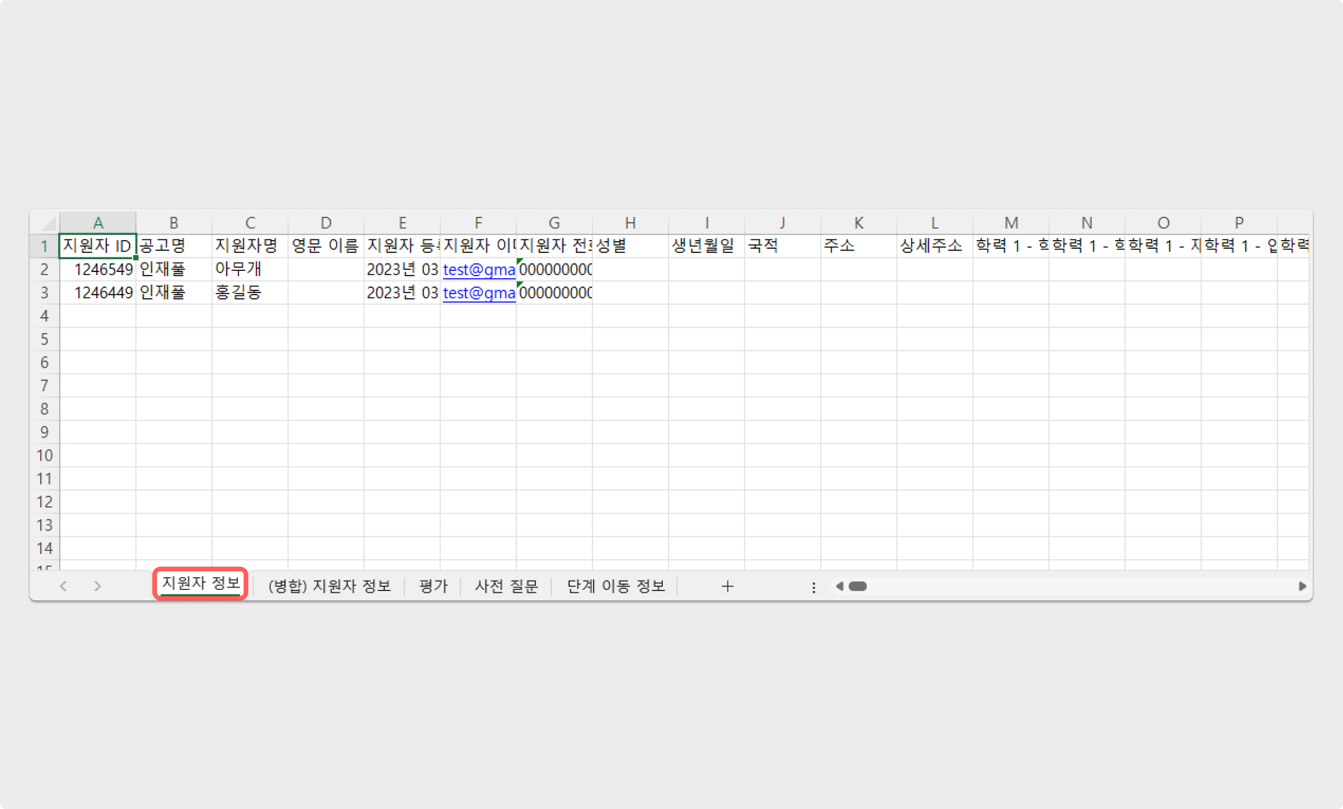Open the test@gma email link in row 2
Screen dimensions: 1343x809
click(478, 270)
